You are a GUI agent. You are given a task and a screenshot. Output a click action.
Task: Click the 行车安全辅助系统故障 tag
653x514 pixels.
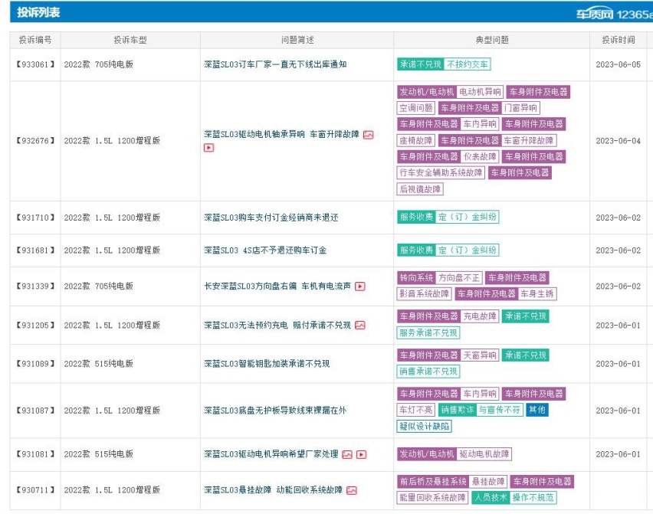441,172
